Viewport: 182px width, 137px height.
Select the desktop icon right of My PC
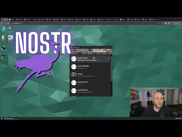11,30
